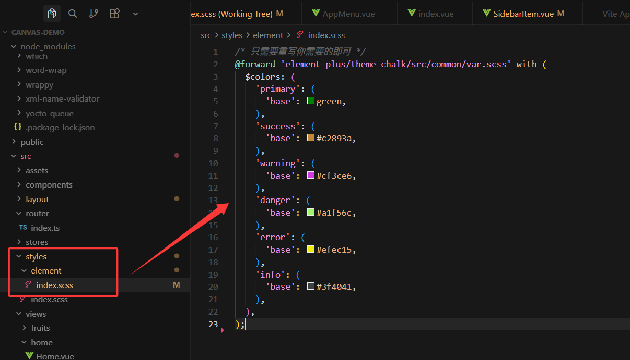Click the $colors variable

click(263, 77)
